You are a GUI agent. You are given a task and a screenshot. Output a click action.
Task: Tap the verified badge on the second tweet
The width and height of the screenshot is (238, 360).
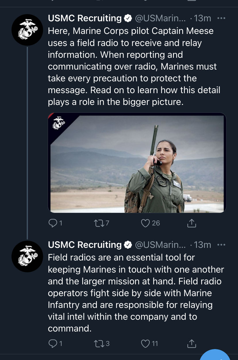(128, 245)
